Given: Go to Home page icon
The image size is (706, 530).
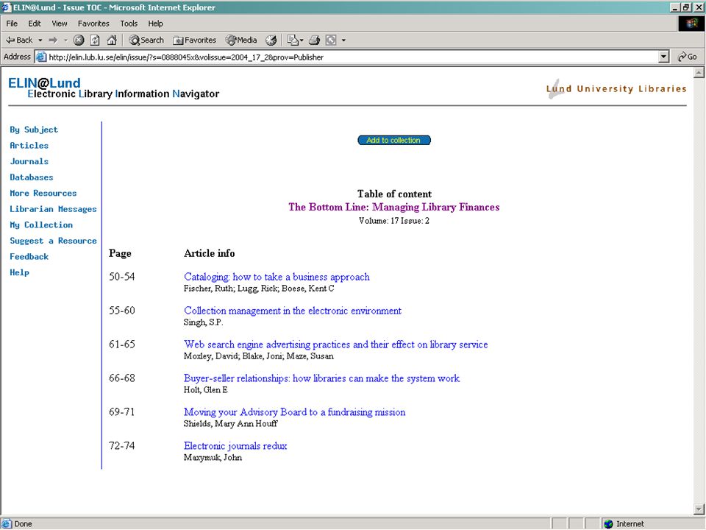Looking at the screenshot, I should tap(112, 40).
